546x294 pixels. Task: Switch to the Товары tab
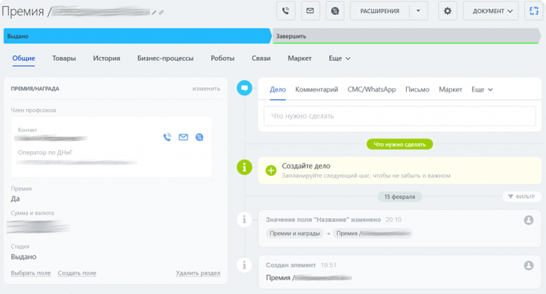click(x=64, y=59)
